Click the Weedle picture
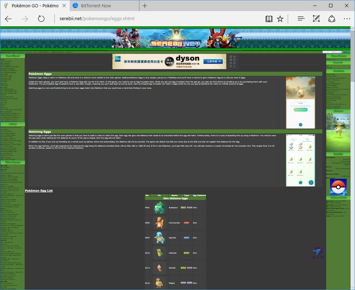 pos(159,268)
